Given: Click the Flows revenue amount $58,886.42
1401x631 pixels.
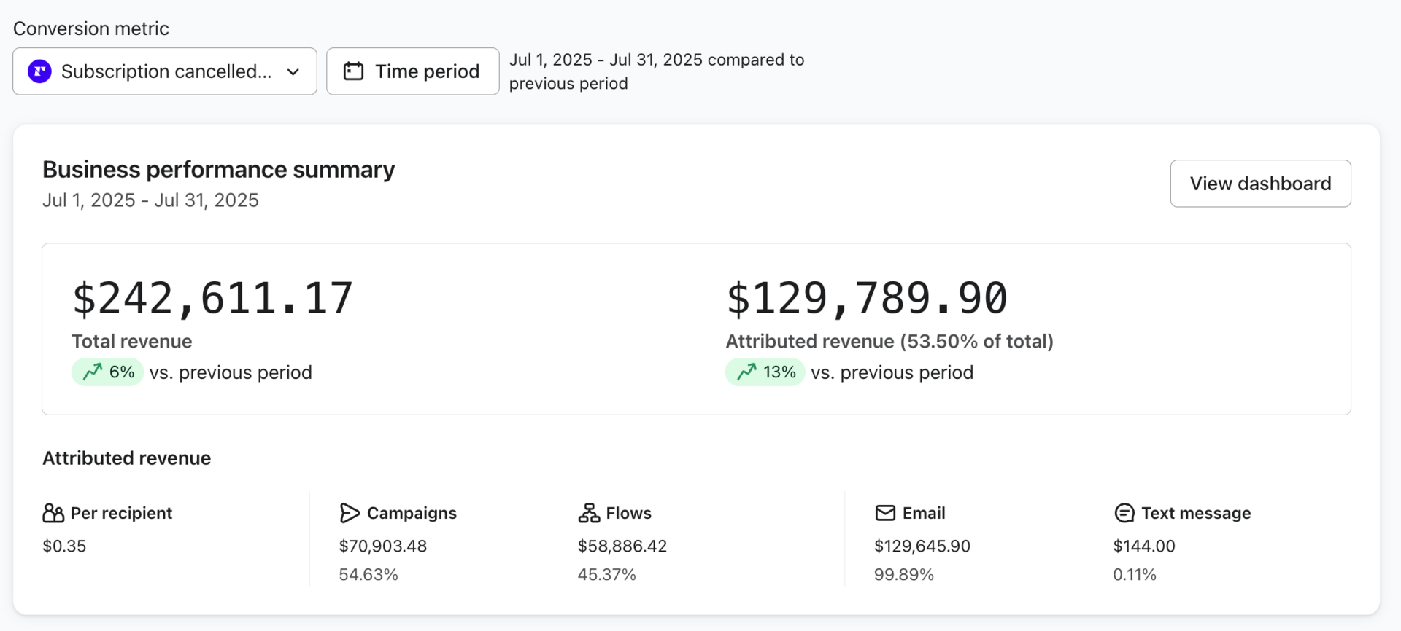Looking at the screenshot, I should point(622,546).
